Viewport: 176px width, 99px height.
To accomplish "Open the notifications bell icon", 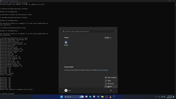I will pyautogui.click(x=174, y=97).
